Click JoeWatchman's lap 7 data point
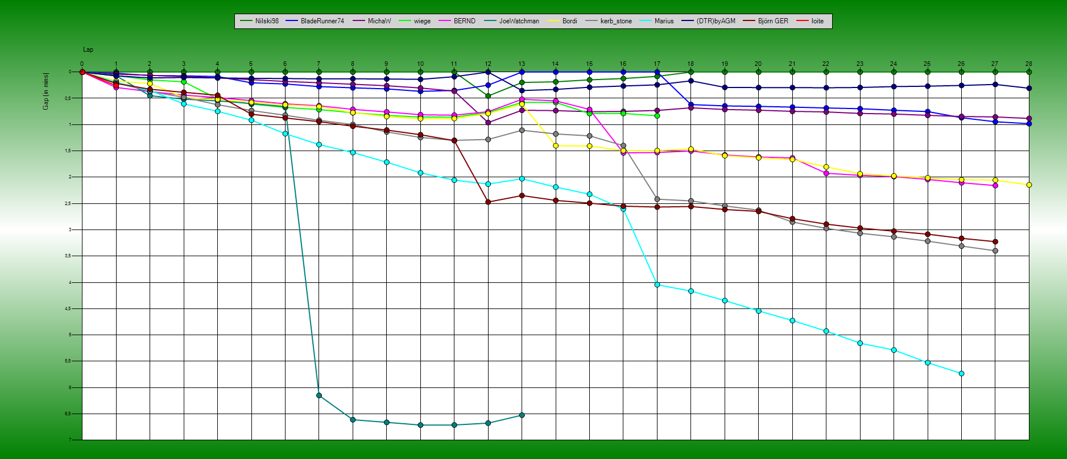 [x=319, y=395]
